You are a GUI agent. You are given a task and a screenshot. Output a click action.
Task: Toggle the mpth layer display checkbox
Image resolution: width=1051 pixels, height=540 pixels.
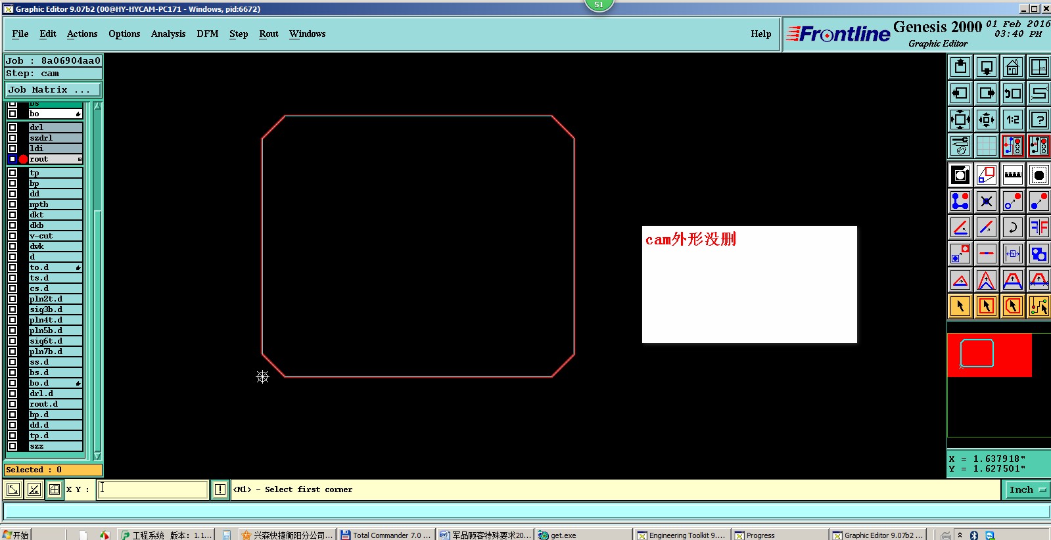[12, 204]
